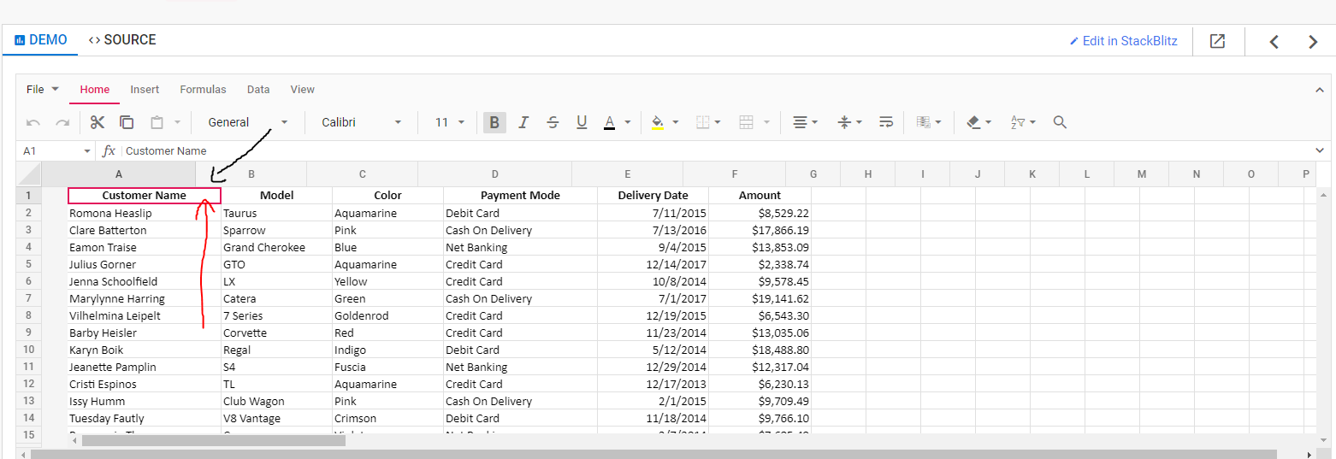Image resolution: width=1336 pixels, height=459 pixels.
Task: Click the Wrap Text icon
Action: click(x=886, y=122)
